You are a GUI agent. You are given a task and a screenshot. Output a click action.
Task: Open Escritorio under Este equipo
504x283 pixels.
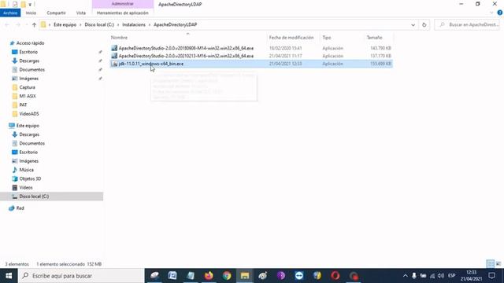pyautogui.click(x=28, y=152)
